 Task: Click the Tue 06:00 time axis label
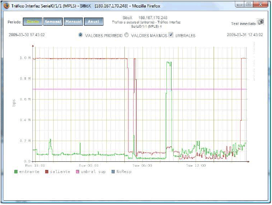click(x=142, y=166)
